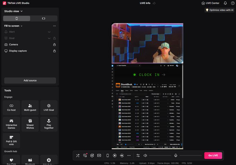Toggle lock on Camera source
The width and height of the screenshot is (236, 165).
point(54,45)
